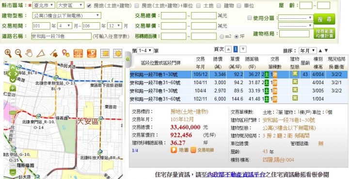The width and height of the screenshot is (349, 179).
Task: Open 臺北市 city dropdown
Action: tap(44, 5)
